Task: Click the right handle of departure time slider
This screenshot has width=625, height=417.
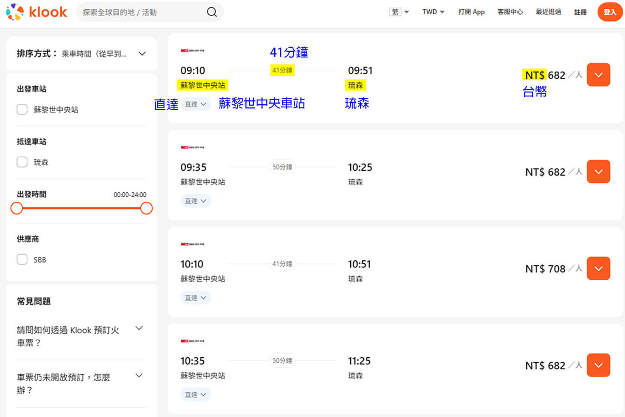Action: coord(146,208)
